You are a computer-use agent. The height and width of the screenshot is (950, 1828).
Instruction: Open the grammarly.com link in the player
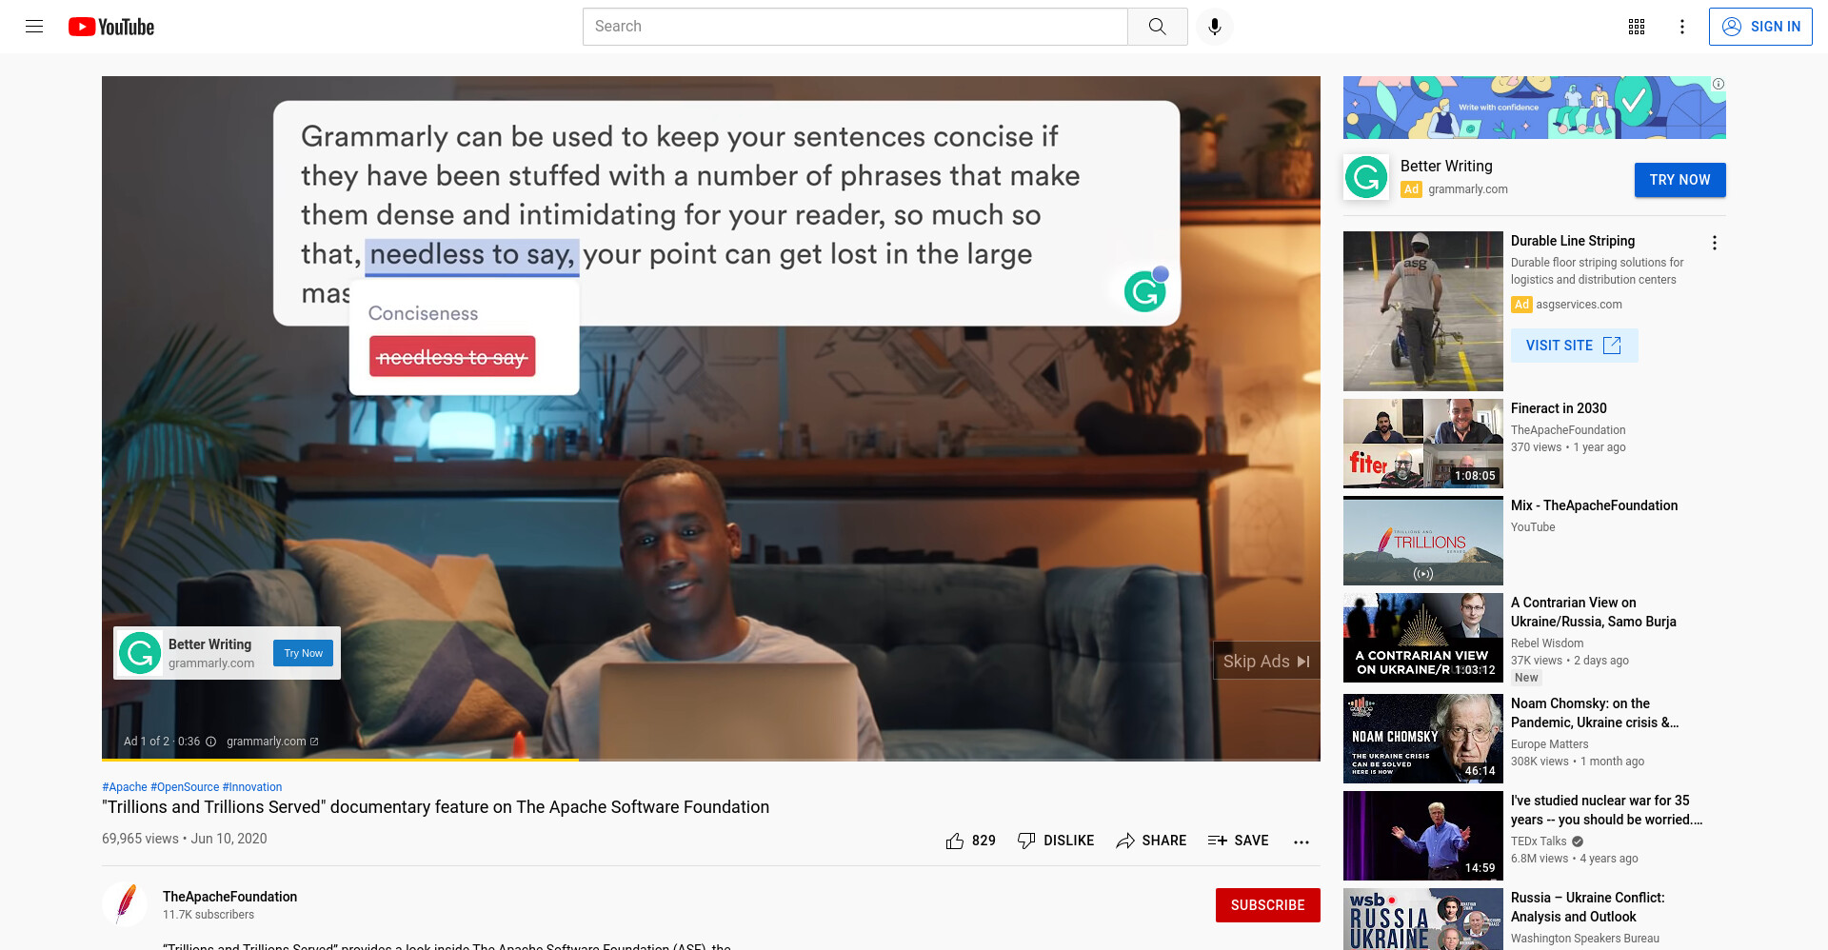coord(272,742)
